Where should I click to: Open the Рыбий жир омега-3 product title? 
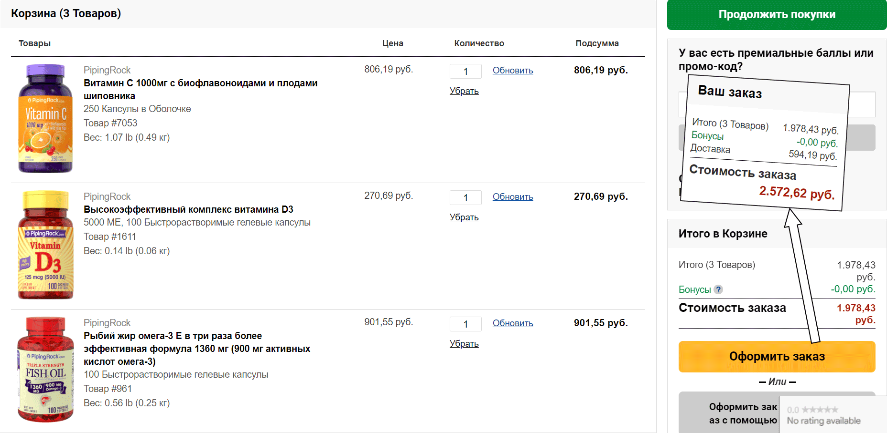tap(197, 349)
